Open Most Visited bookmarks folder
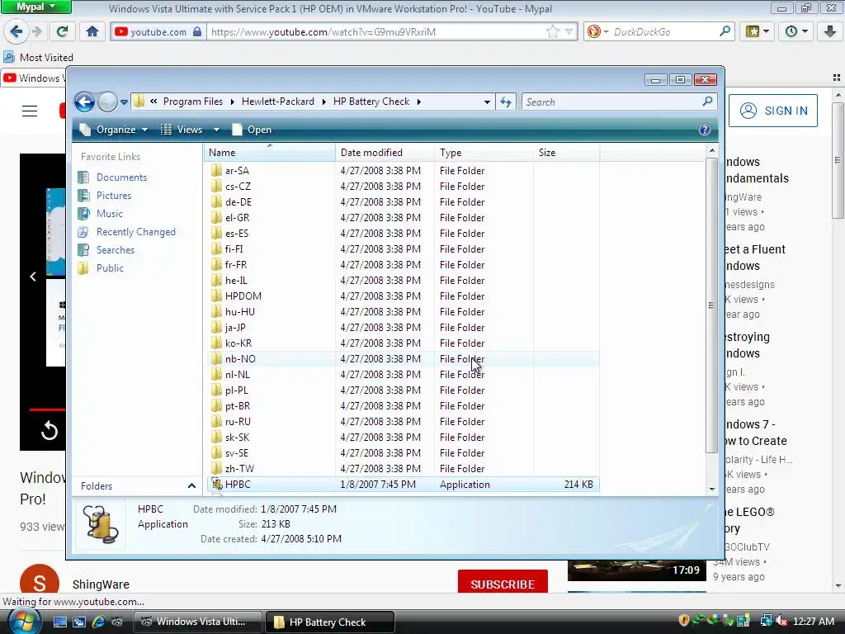Viewport: 845px width, 634px height. pyautogui.click(x=38, y=57)
